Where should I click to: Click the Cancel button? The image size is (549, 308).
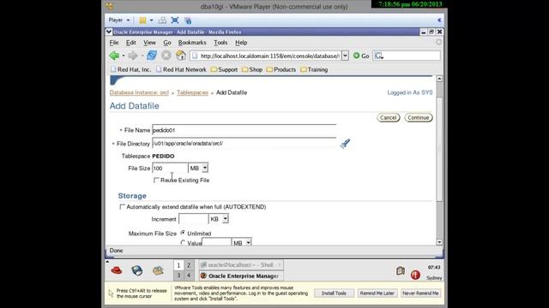pyautogui.click(x=389, y=118)
